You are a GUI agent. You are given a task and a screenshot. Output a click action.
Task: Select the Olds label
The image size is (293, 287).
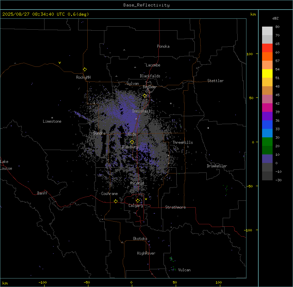132,134
